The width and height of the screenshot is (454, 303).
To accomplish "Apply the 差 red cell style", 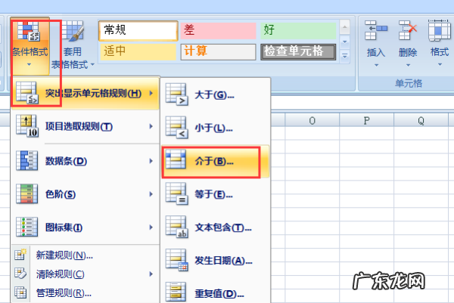I will pyautogui.click(x=219, y=30).
